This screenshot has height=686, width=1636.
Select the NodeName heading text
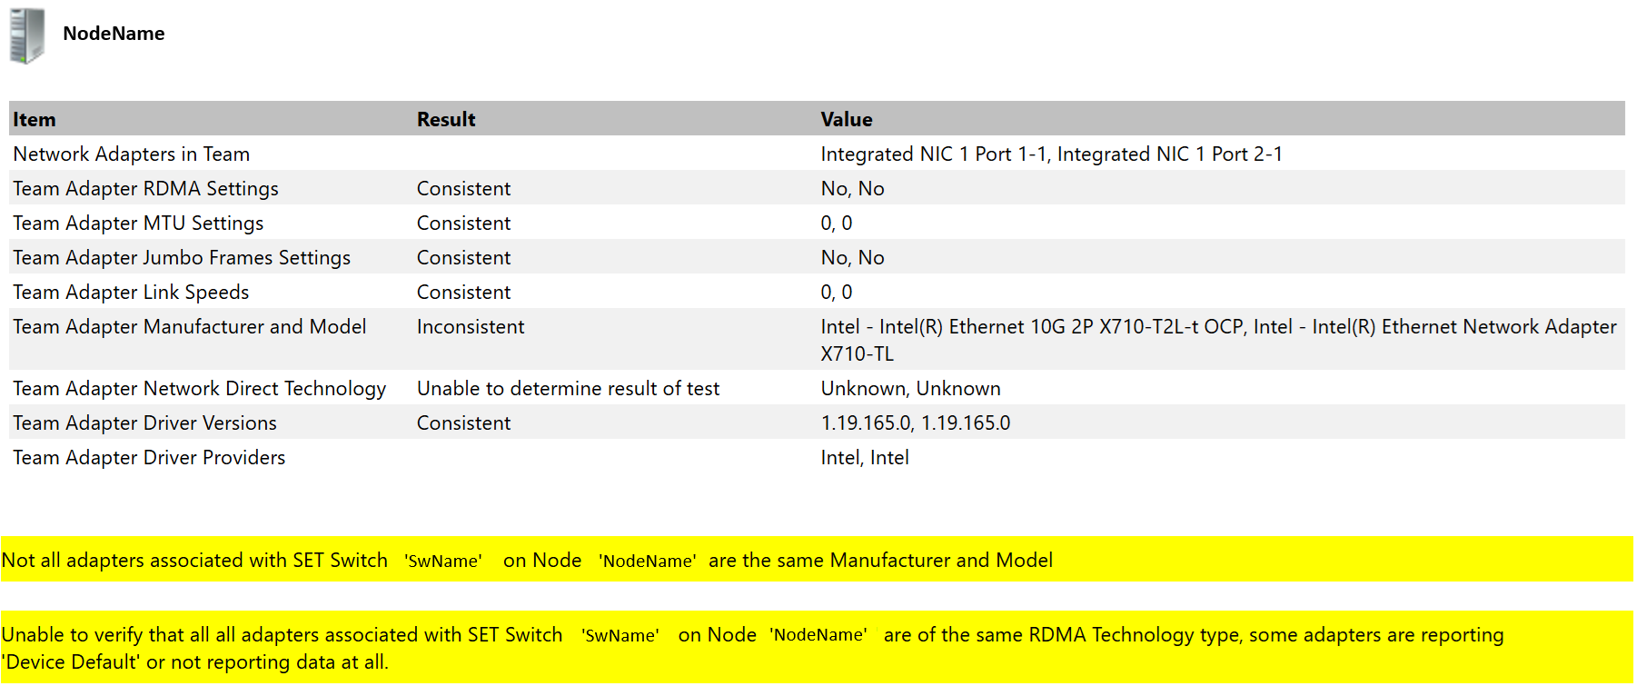[114, 34]
